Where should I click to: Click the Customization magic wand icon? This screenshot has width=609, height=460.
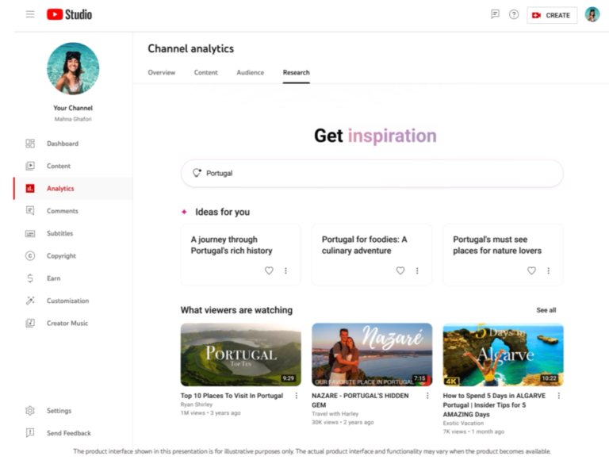30,301
